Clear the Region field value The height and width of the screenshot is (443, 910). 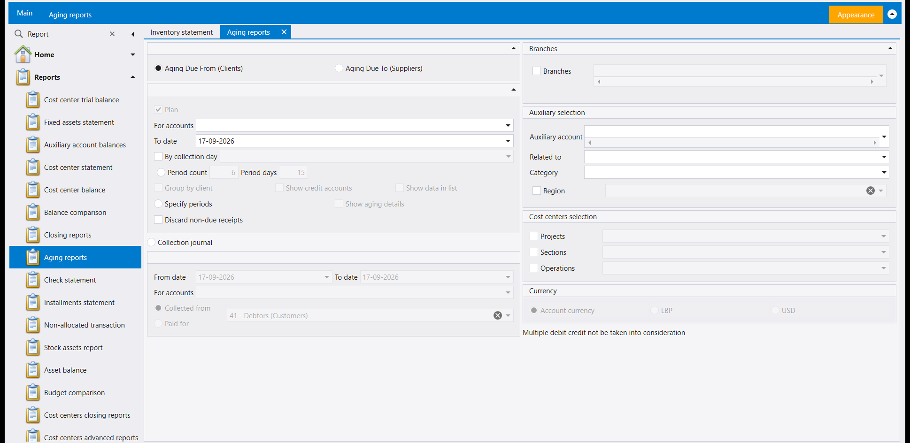[x=871, y=191]
